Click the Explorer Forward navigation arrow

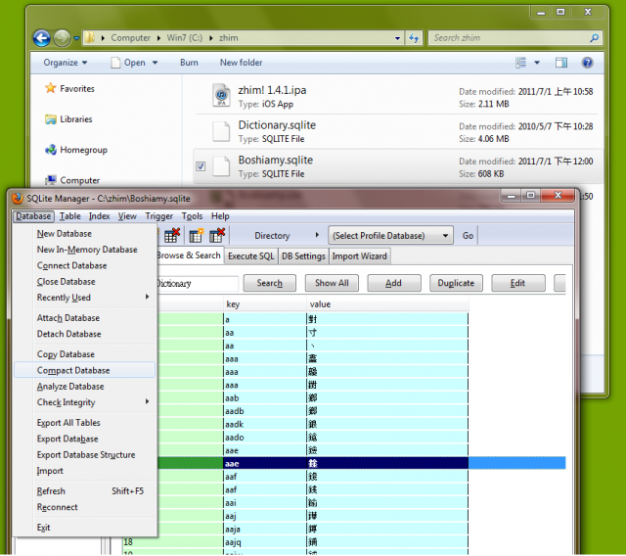coord(62,38)
